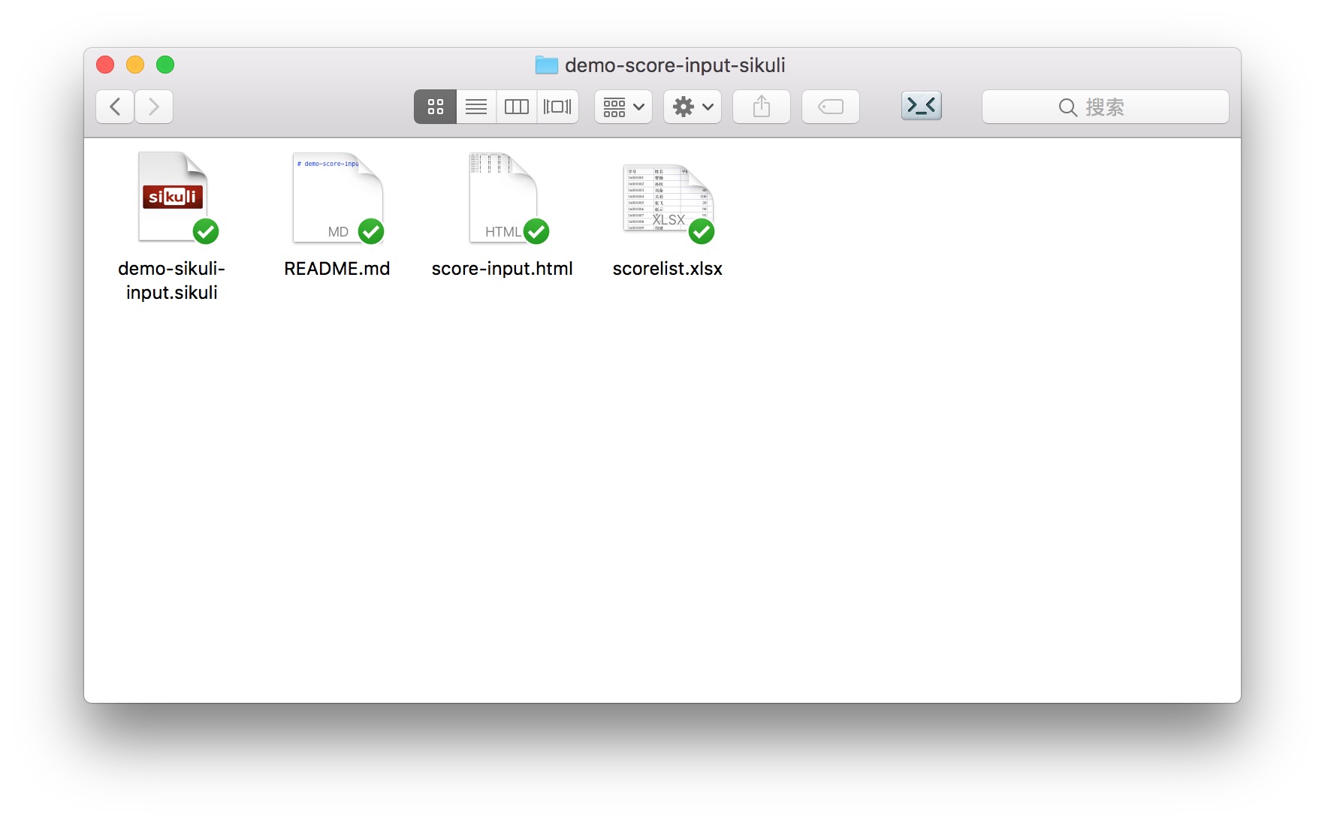Click the demo-sikuli-input.sikuli file name

coord(172,280)
